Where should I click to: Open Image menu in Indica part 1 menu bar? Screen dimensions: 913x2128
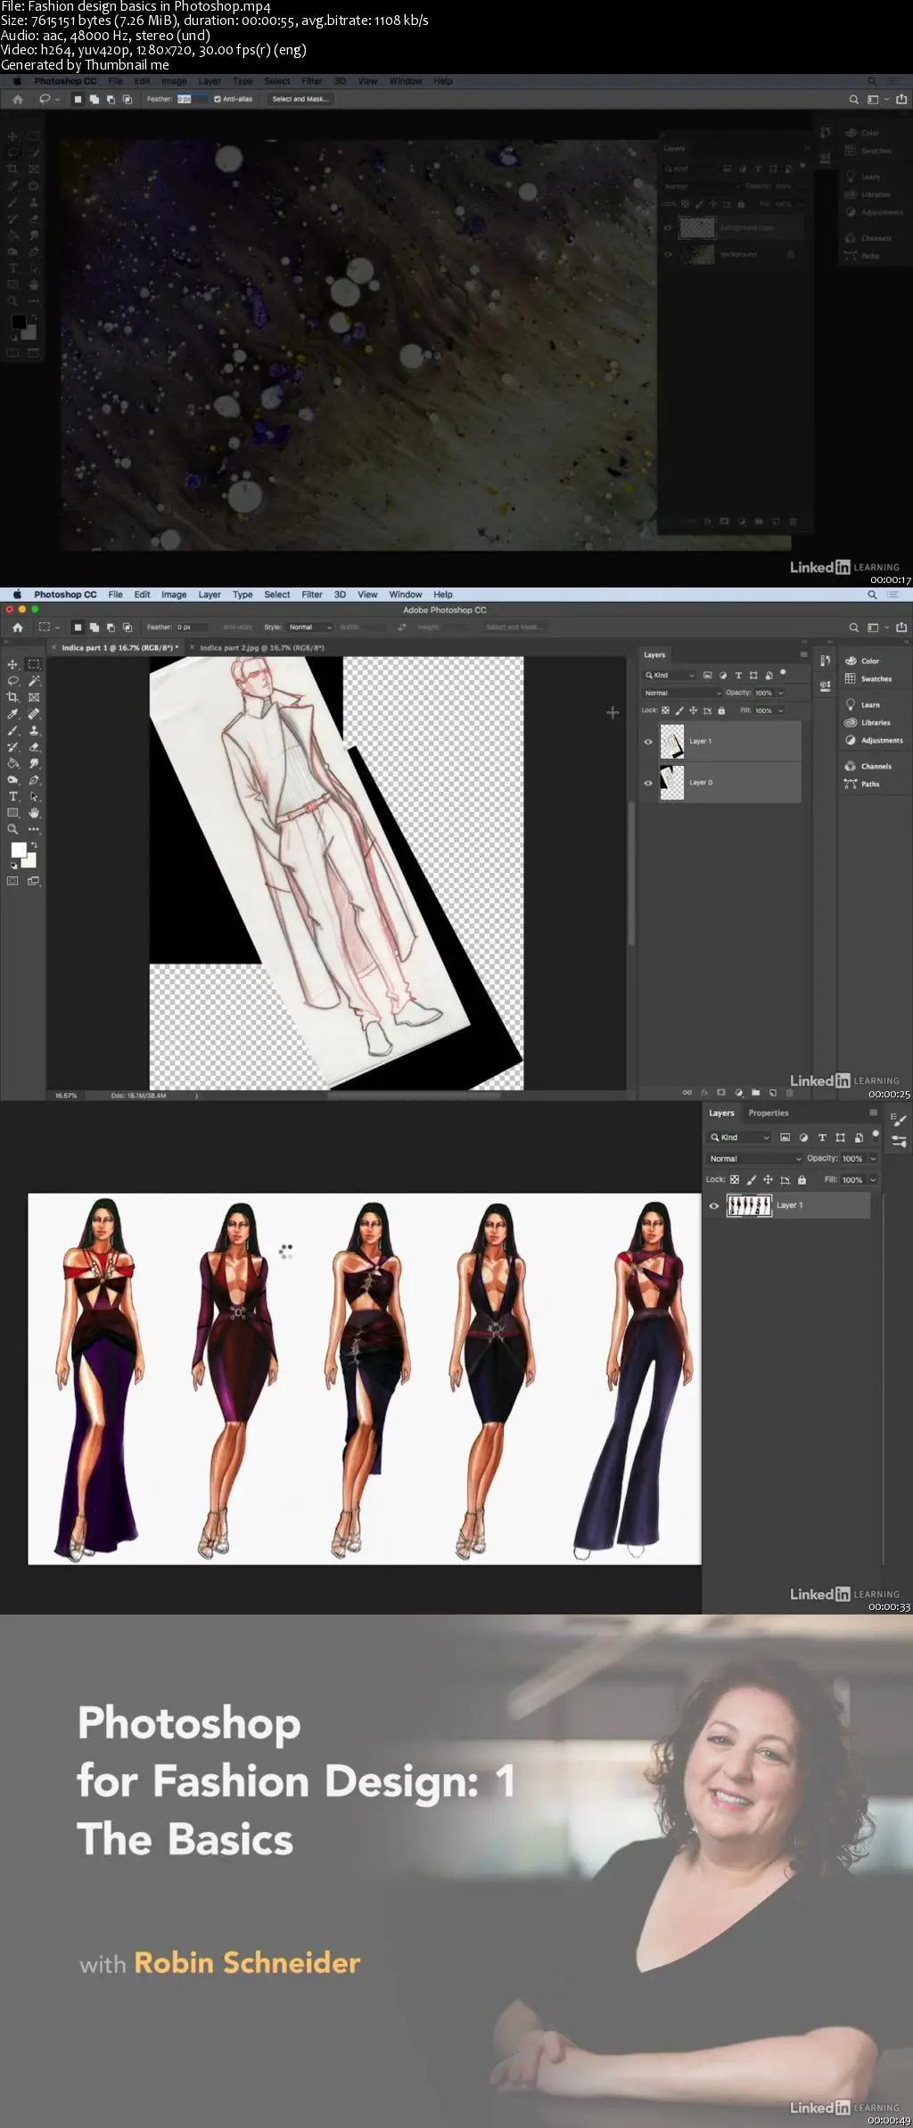pyautogui.click(x=174, y=595)
